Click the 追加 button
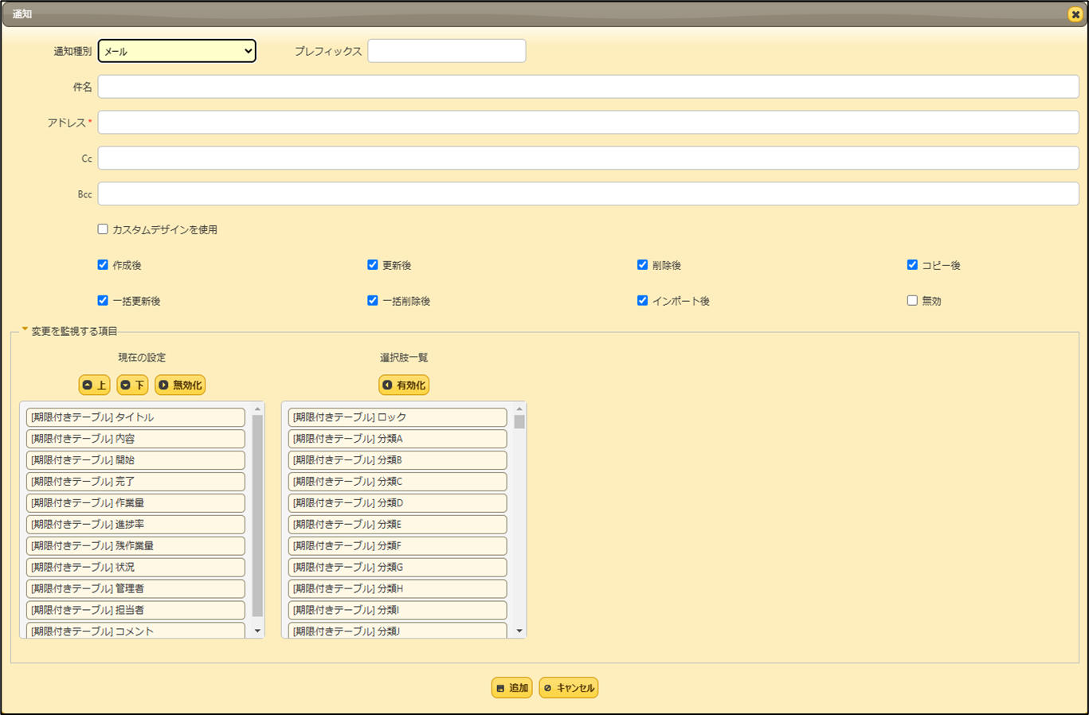Screen dimensions: 1089x715 point(511,688)
